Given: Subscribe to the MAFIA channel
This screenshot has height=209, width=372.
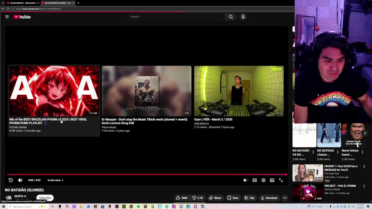Looking at the screenshot, I should (x=45, y=198).
